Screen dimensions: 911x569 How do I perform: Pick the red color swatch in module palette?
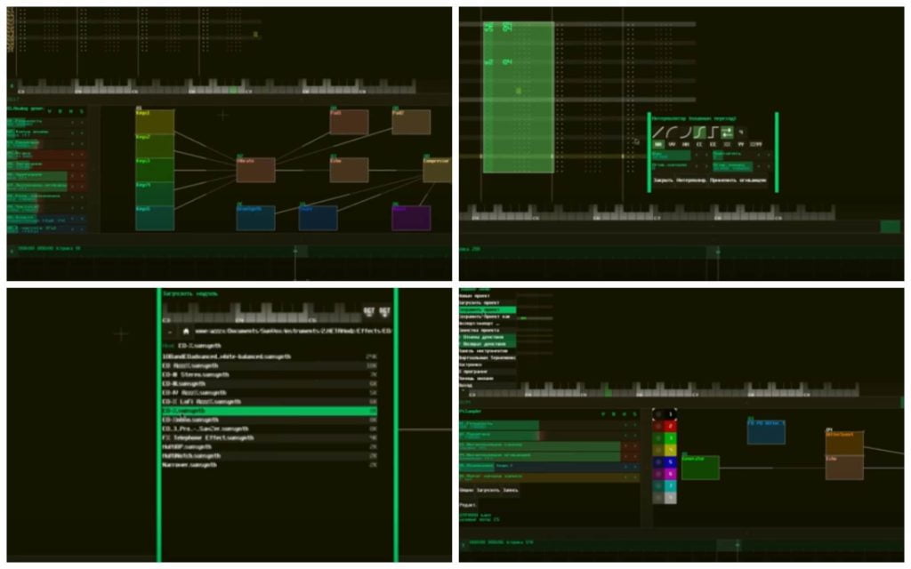point(671,426)
